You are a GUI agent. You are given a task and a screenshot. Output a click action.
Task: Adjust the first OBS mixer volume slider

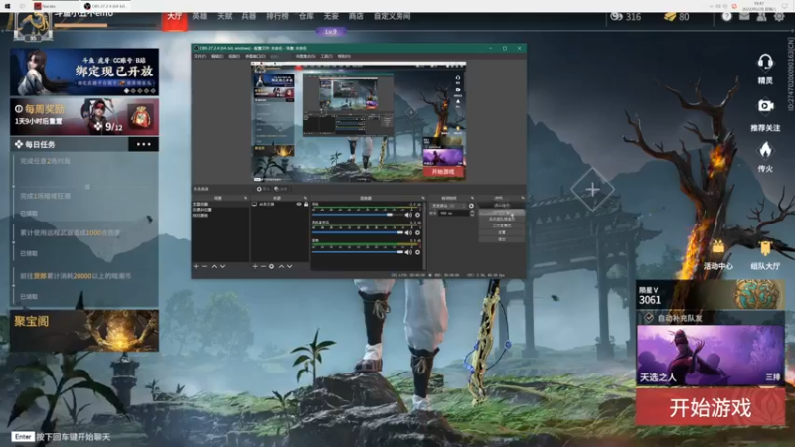tap(358, 215)
